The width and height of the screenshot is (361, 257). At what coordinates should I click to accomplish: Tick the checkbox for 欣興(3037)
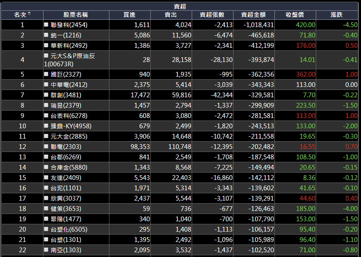(x=46, y=198)
